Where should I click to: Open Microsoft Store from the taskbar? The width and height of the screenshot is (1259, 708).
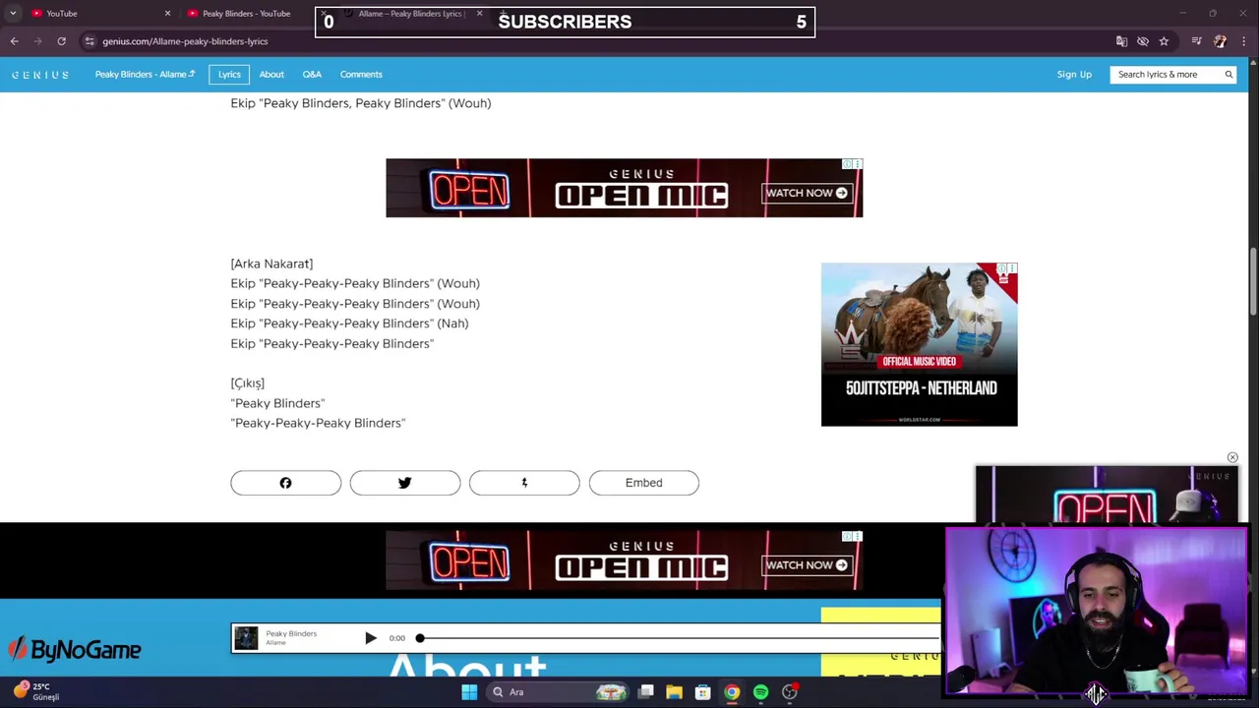pos(702,692)
